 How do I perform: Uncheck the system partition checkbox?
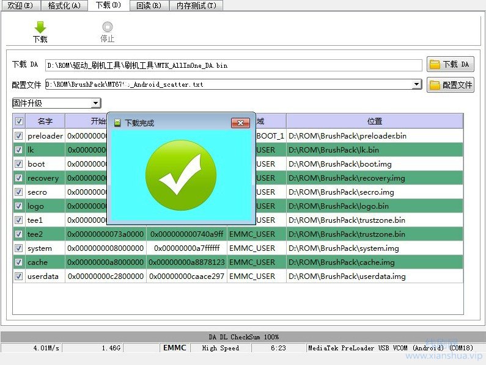(19, 248)
